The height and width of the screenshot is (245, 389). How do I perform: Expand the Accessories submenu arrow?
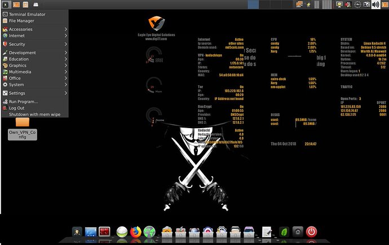click(x=66, y=29)
